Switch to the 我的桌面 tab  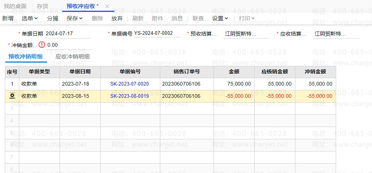[15, 6]
